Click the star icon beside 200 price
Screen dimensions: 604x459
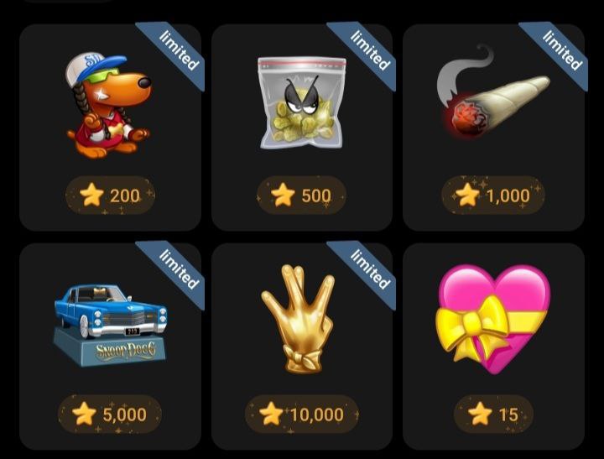[x=91, y=195]
